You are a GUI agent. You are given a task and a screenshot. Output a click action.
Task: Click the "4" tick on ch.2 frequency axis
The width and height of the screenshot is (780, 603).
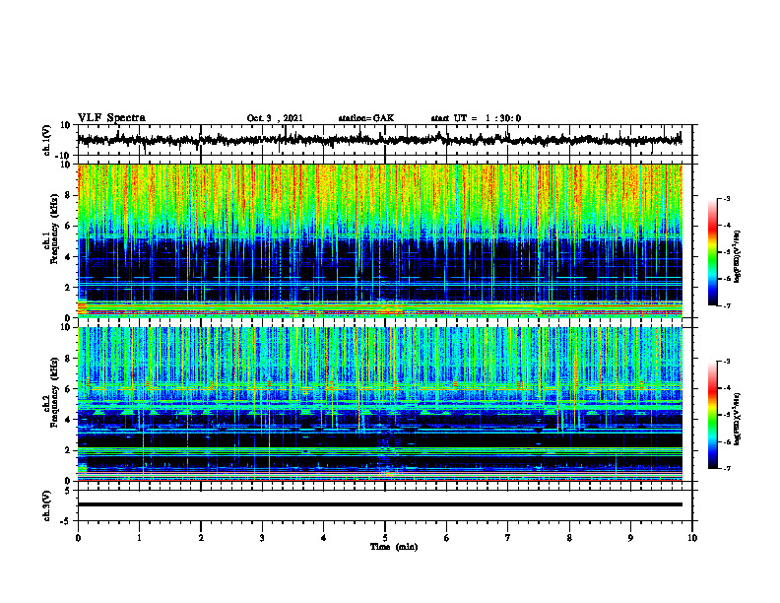pos(69,420)
